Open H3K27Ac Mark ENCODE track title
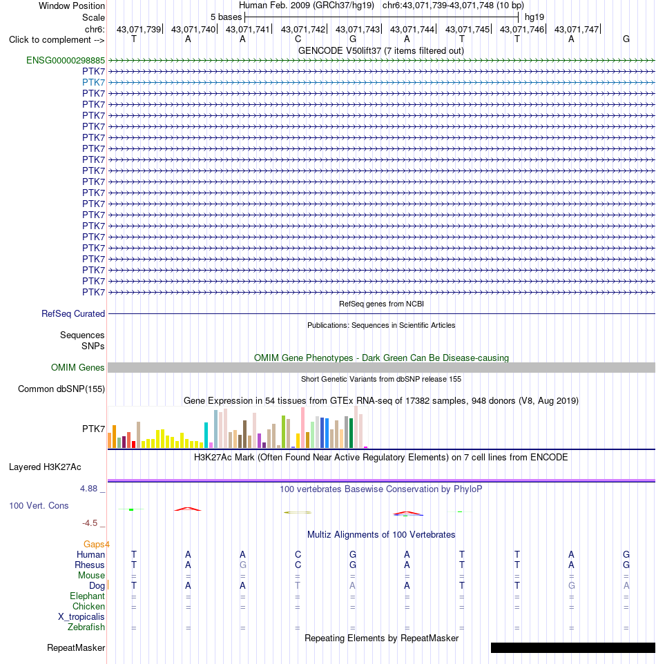 (381, 458)
